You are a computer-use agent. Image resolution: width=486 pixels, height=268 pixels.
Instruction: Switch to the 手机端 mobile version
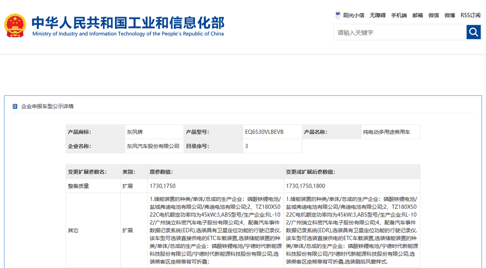pyautogui.click(x=399, y=15)
